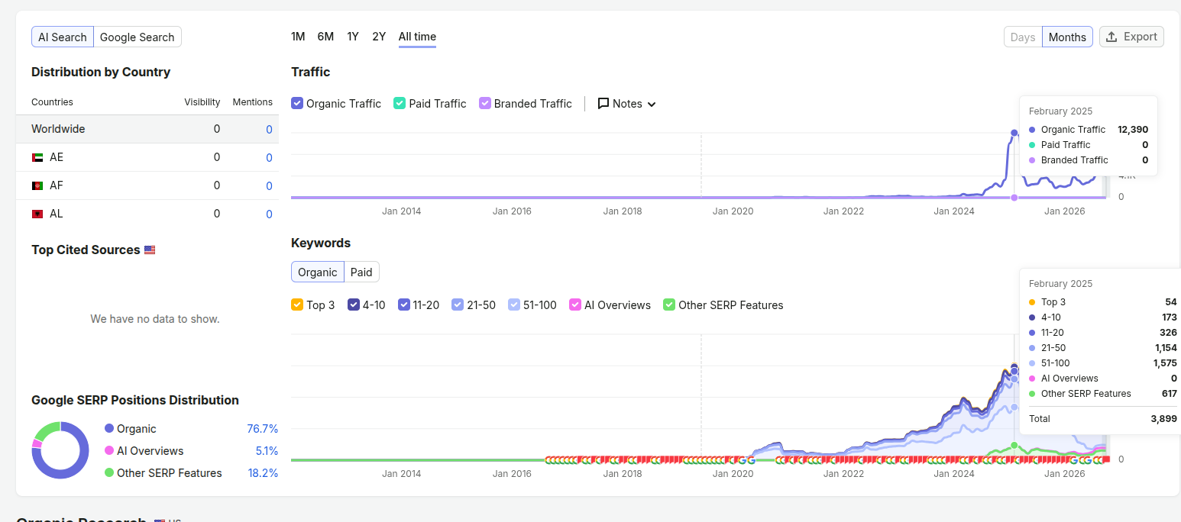Switch to the Paid keywords tab
The image size is (1181, 522).
tap(361, 272)
